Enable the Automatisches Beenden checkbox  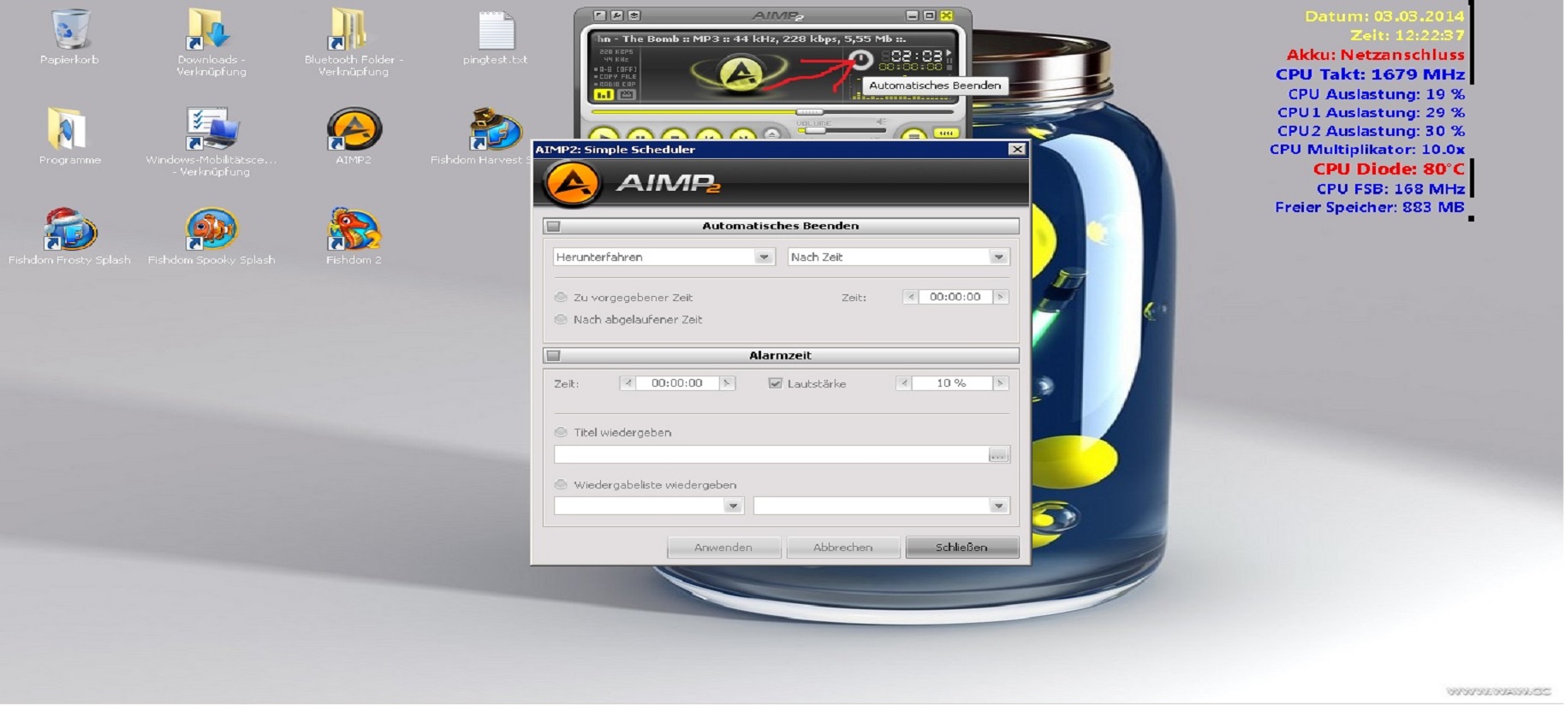tap(553, 226)
